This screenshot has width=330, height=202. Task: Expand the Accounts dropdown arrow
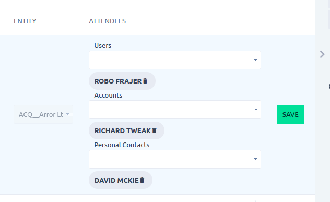256,110
